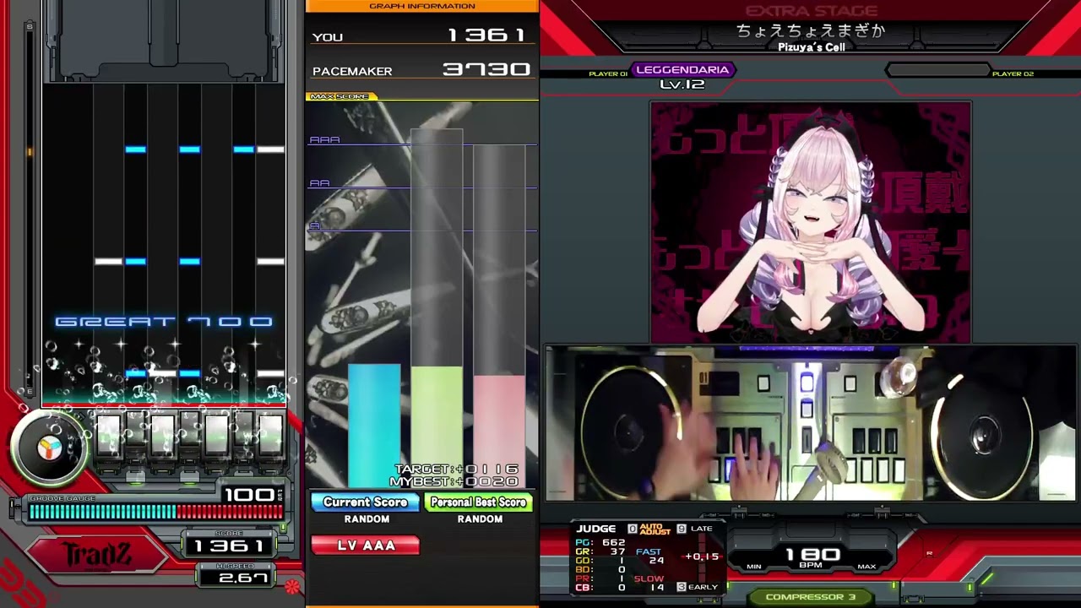
Task: Click the SCORE box showing 1361
Action: click(x=231, y=546)
